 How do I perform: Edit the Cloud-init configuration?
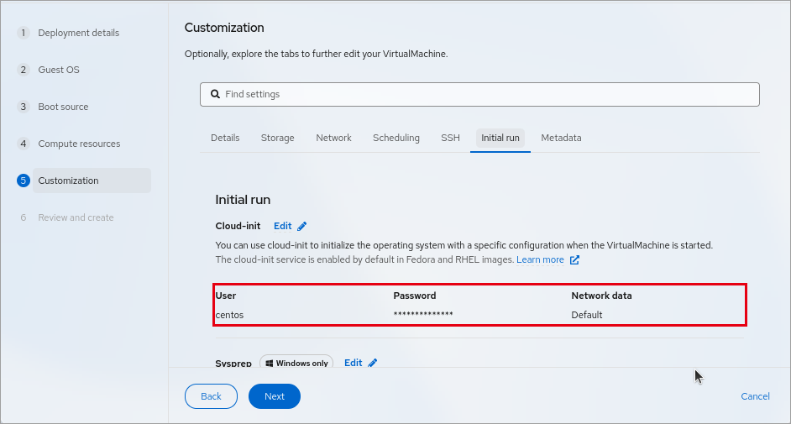(x=290, y=227)
